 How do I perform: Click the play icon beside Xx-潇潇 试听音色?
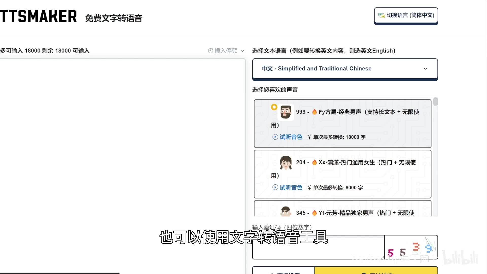[x=275, y=187]
